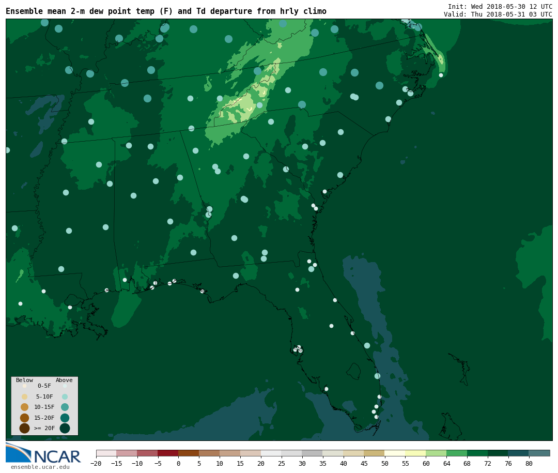The height and width of the screenshot is (473, 558).
Task: Pick the dark green swatch between 72 and 76
Action: click(x=498, y=453)
